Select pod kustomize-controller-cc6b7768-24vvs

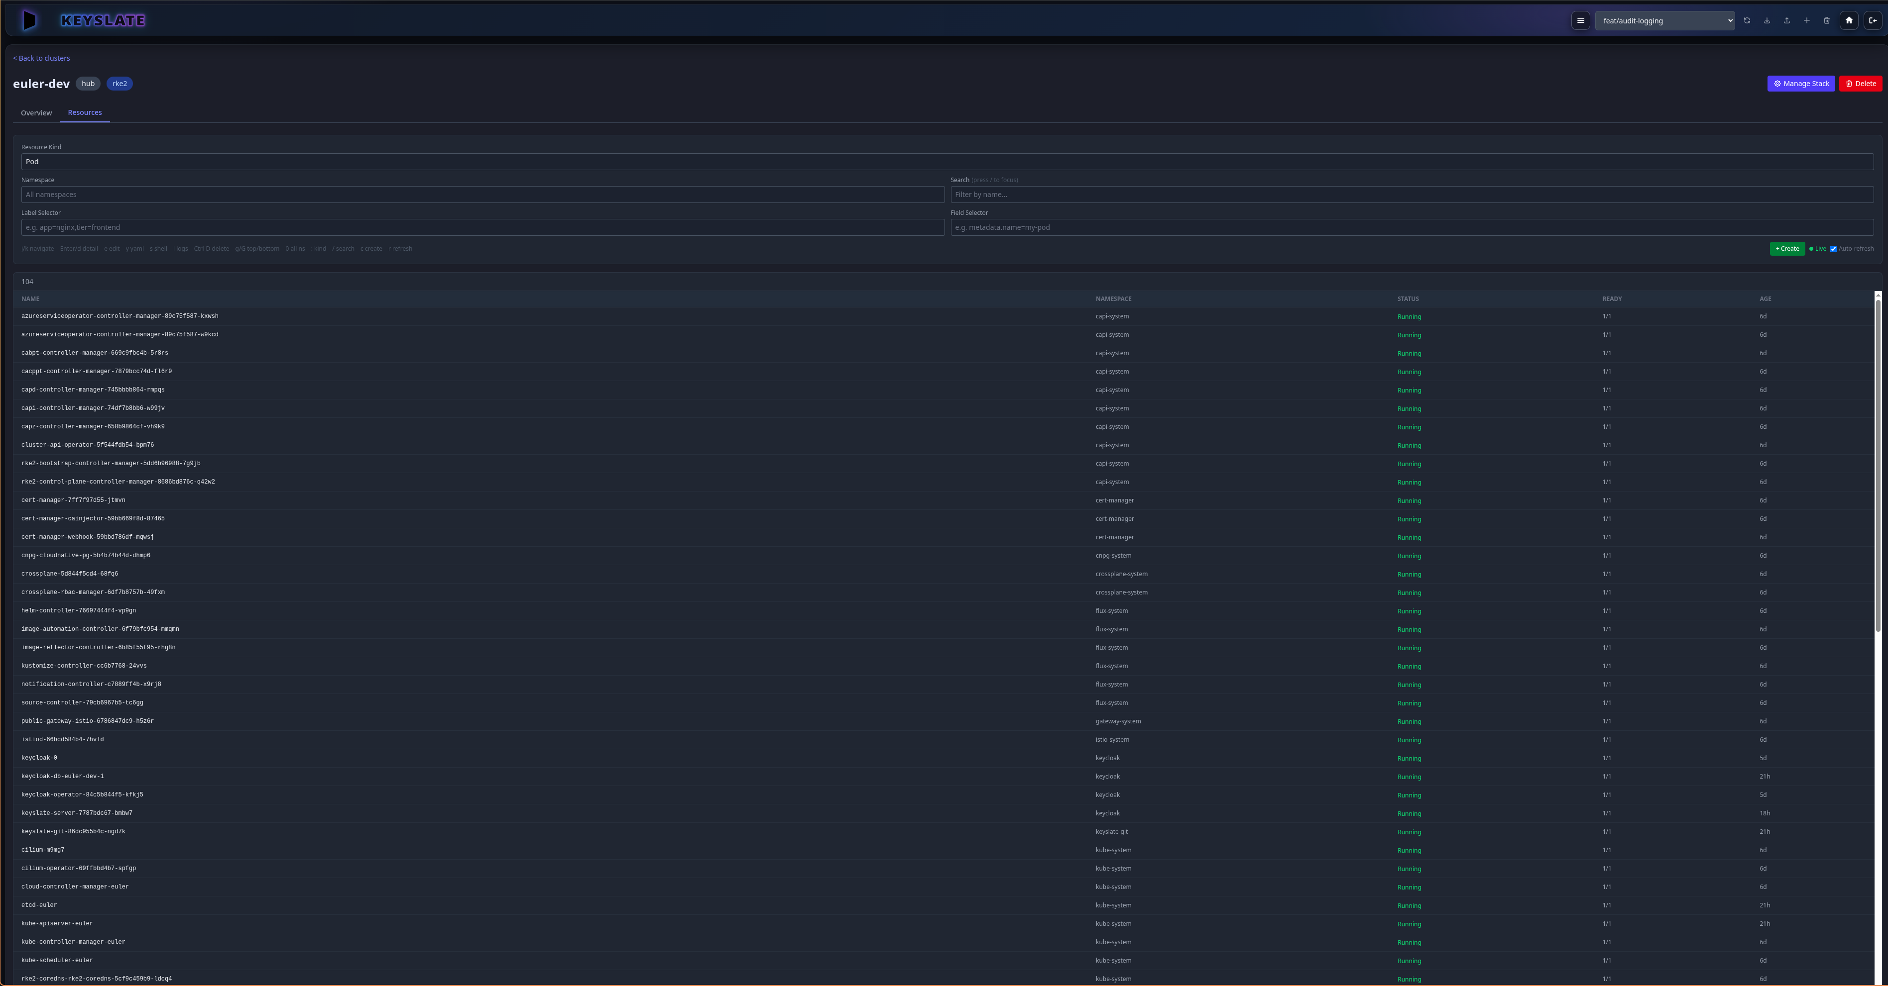coord(944,666)
